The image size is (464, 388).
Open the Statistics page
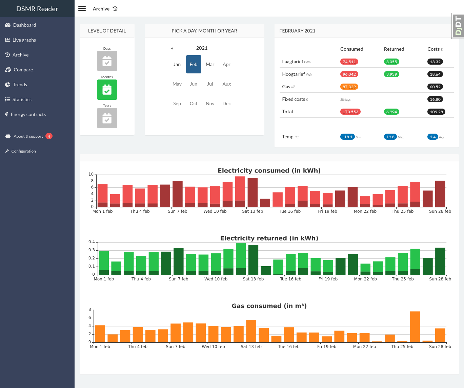tap(37, 99)
